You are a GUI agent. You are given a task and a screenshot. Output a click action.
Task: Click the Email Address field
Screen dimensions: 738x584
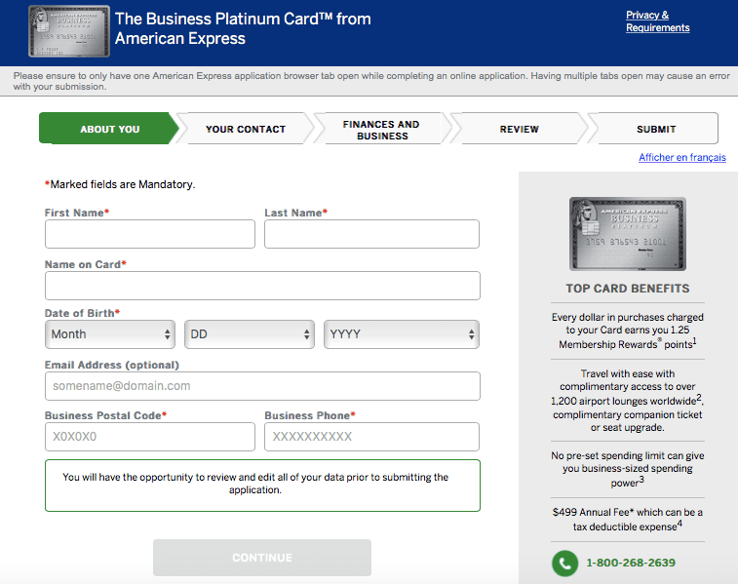pyautogui.click(x=262, y=386)
